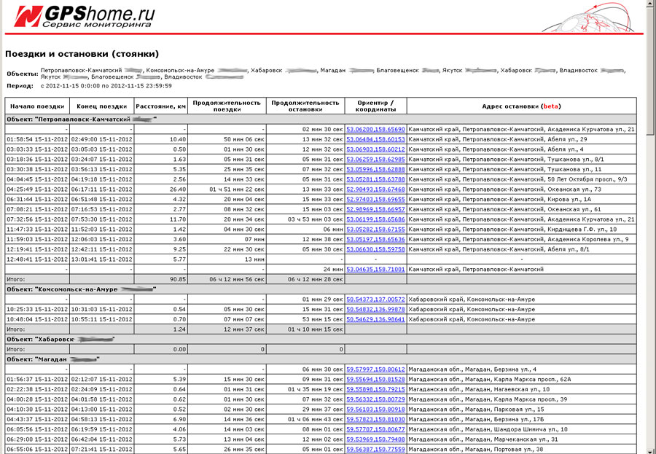This screenshot has height=454, width=656.
Task: Open coordinates link 52.97403,158.69655
Action: (x=375, y=200)
